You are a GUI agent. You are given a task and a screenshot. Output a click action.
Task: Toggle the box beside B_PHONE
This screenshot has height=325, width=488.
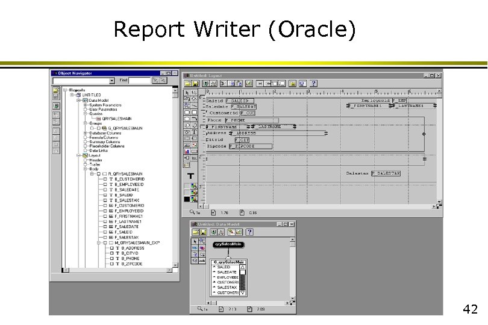[x=112, y=258]
